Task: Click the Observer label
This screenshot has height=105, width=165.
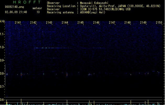Action: [53, 3]
